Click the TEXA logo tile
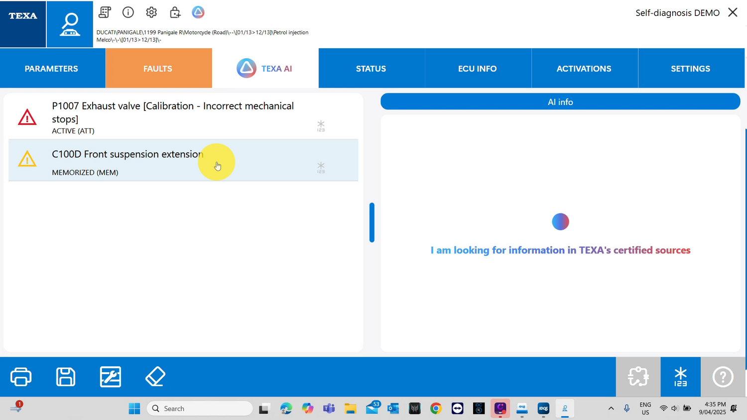 (x=23, y=24)
